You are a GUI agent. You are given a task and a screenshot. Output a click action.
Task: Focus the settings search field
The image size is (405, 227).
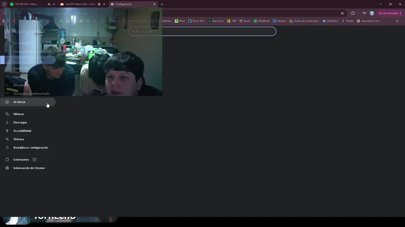202,31
